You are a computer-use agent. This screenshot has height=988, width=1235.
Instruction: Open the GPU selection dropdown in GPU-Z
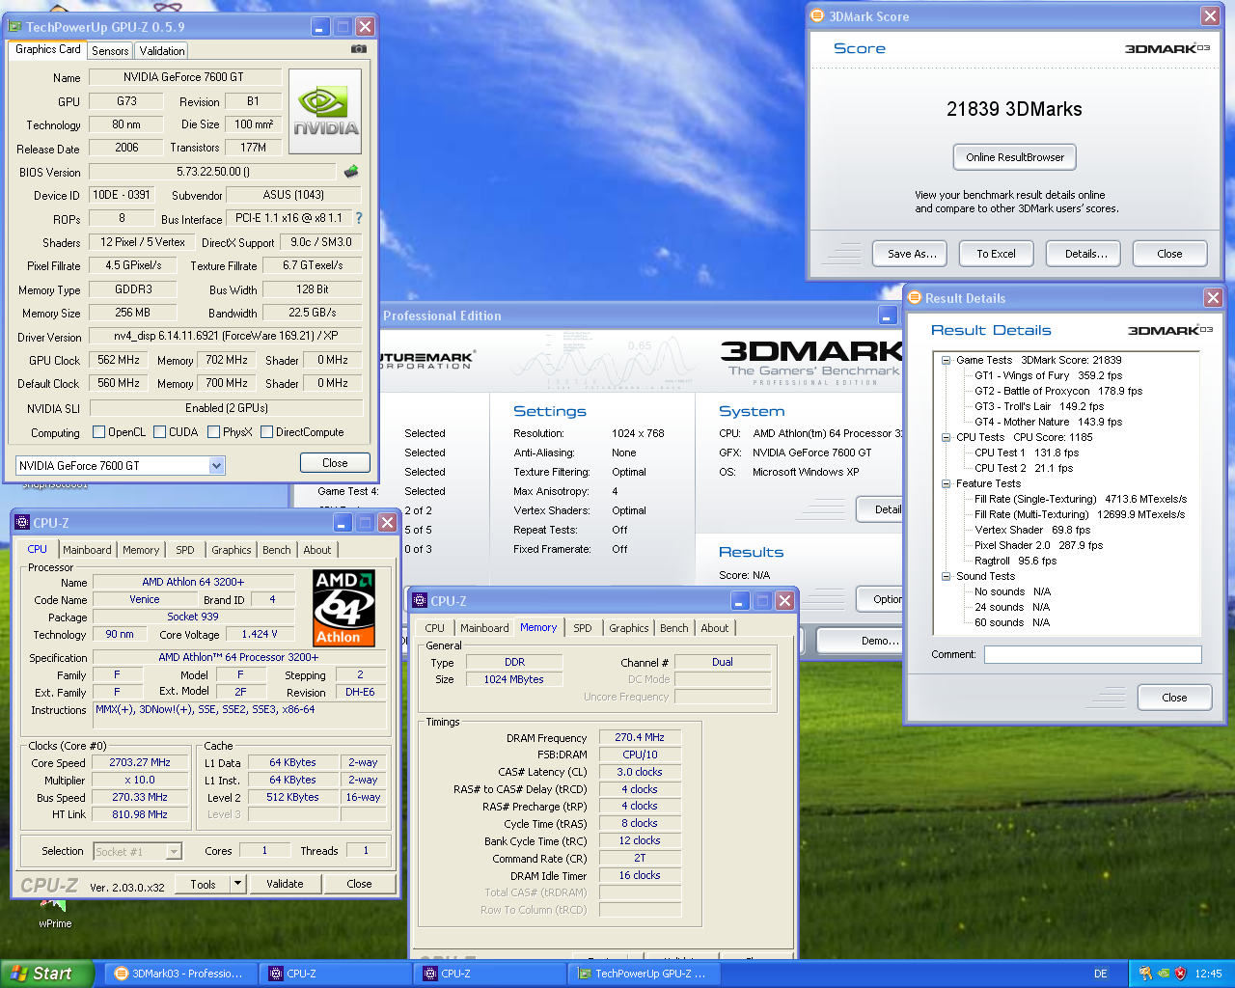pyautogui.click(x=216, y=466)
